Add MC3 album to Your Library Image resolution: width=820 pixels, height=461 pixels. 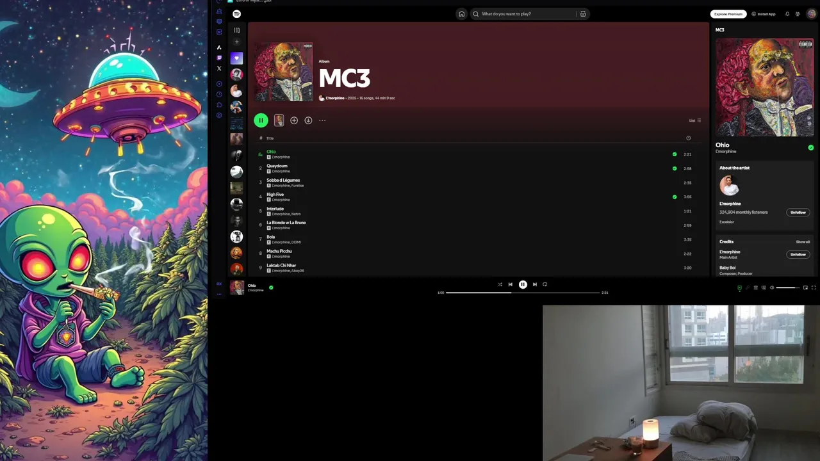(294, 120)
